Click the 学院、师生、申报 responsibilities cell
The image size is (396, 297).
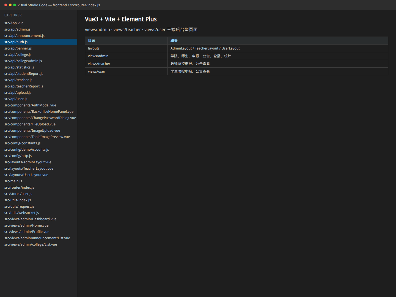(278, 56)
